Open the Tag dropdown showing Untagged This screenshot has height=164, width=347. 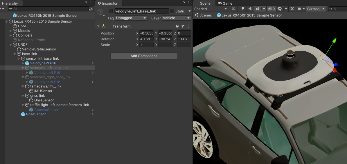131,18
